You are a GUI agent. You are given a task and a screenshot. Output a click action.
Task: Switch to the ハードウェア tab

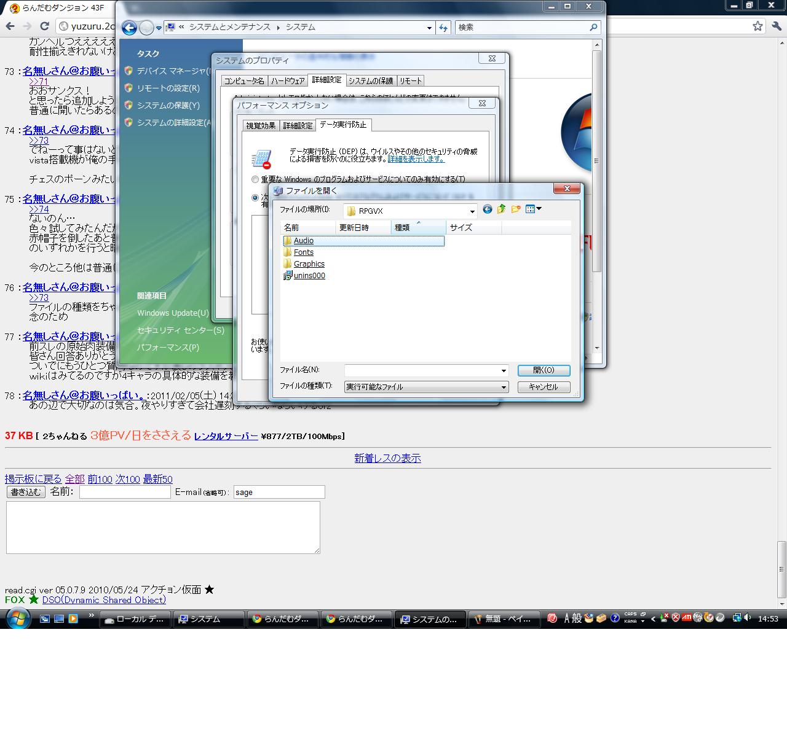[x=288, y=81]
